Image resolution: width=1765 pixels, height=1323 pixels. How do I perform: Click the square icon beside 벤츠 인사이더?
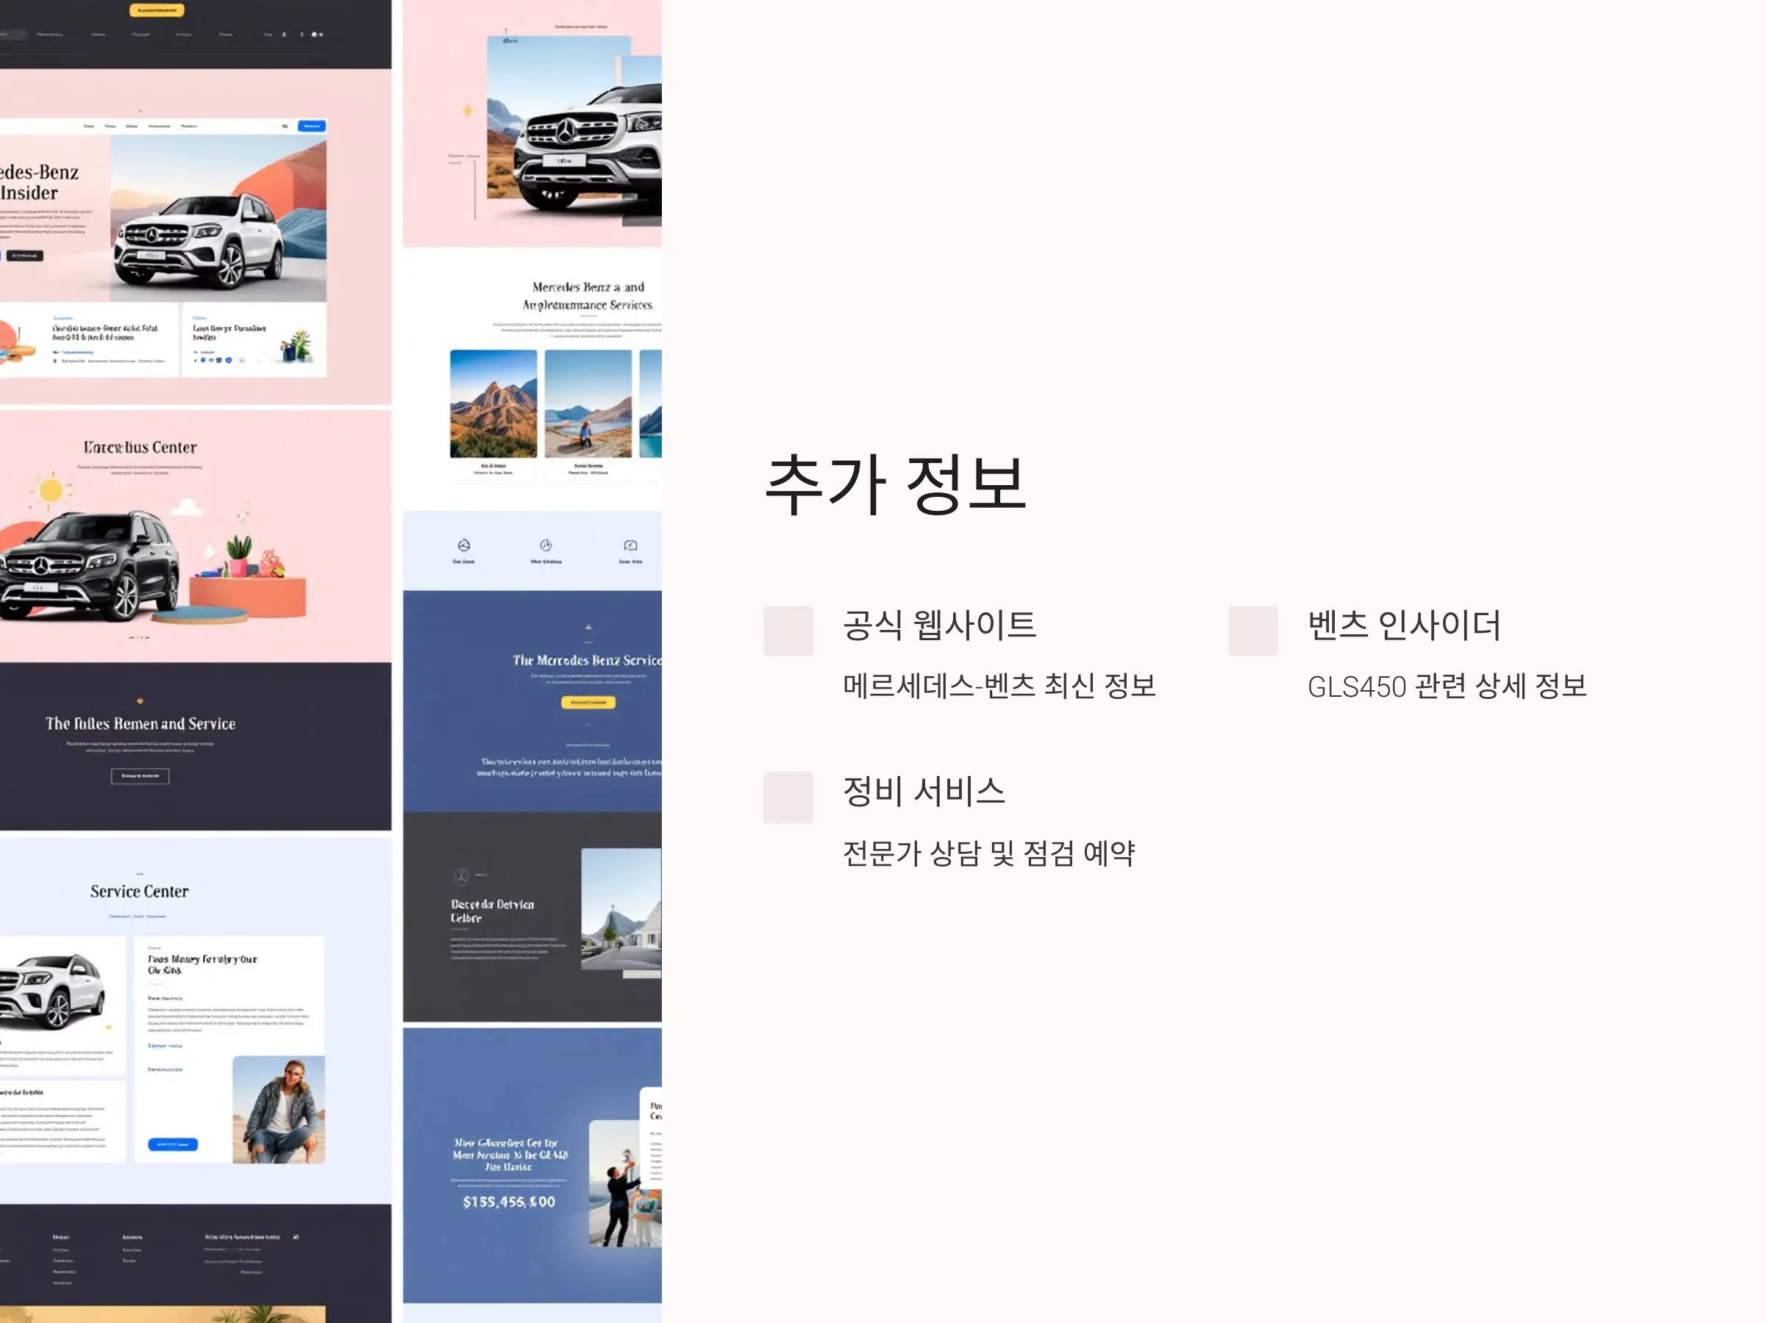coord(1252,630)
